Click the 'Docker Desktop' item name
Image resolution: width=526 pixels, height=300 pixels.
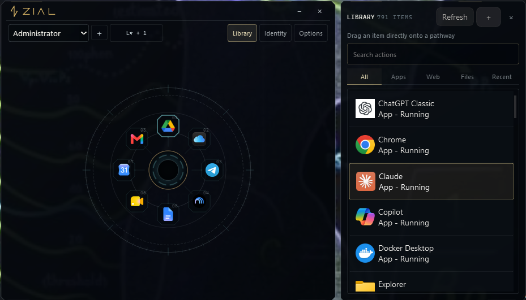pyautogui.click(x=406, y=248)
